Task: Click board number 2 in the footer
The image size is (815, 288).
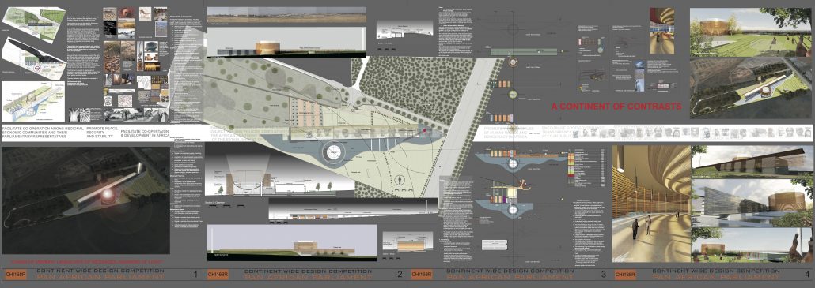Action: pos(399,275)
